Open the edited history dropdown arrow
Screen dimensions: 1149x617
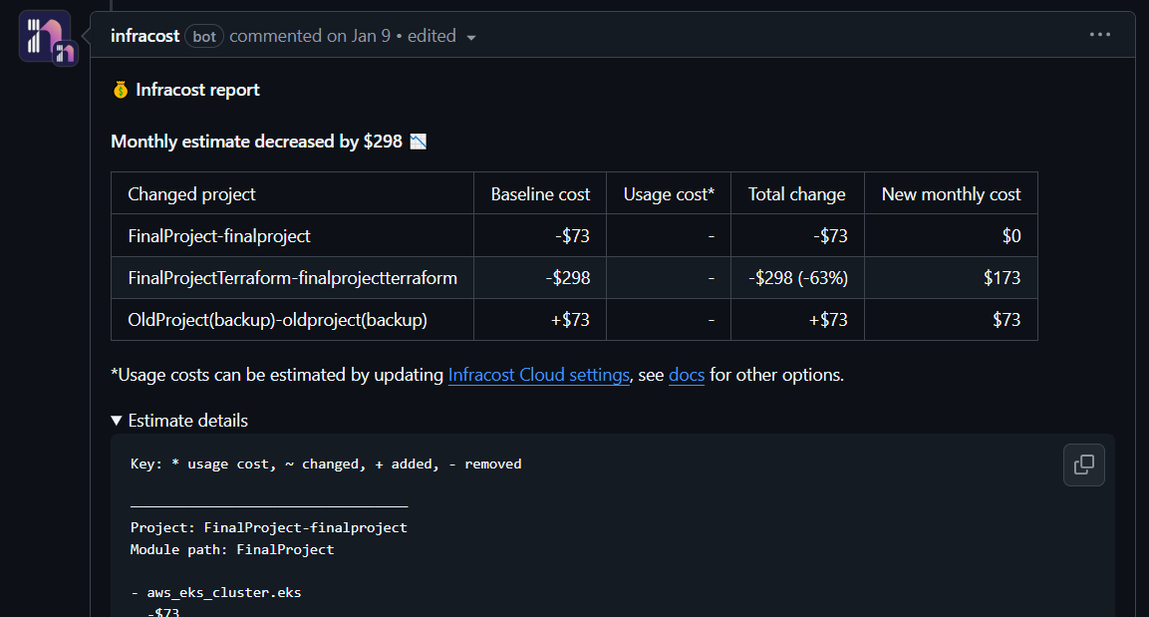coord(471,37)
